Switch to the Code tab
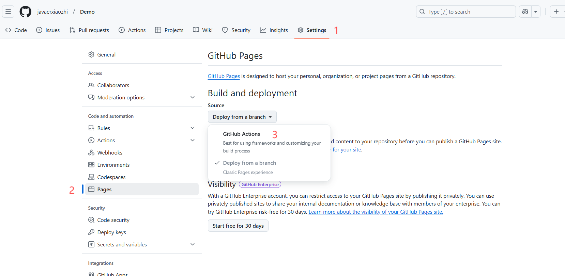 [x=16, y=30]
